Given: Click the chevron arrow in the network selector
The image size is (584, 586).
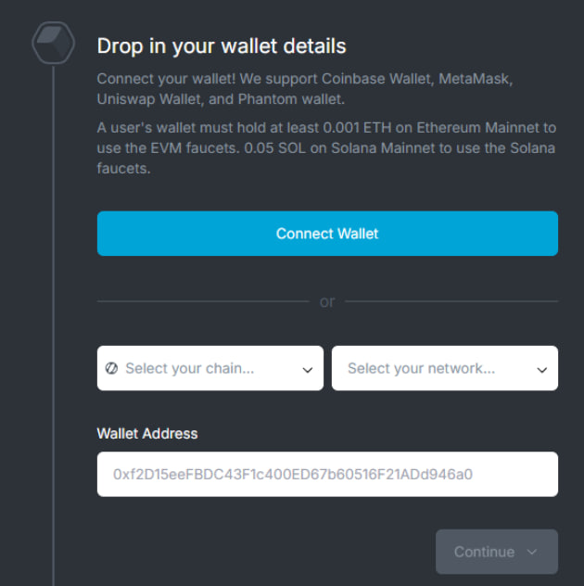Looking at the screenshot, I should 542,370.
